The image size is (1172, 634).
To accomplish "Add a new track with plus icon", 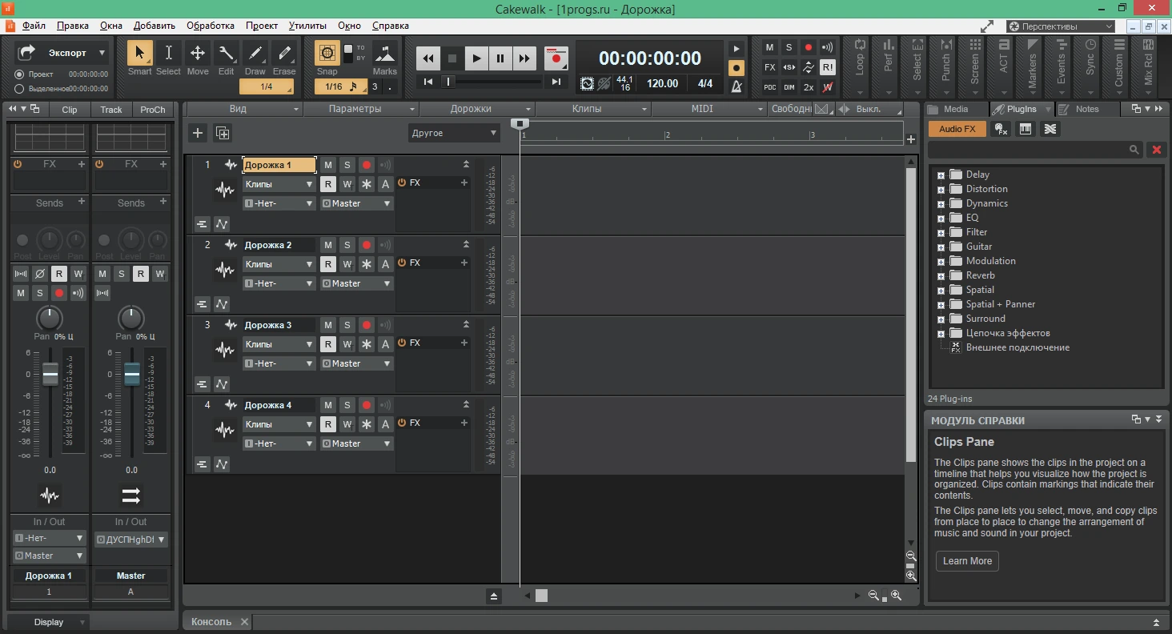I will tap(198, 133).
